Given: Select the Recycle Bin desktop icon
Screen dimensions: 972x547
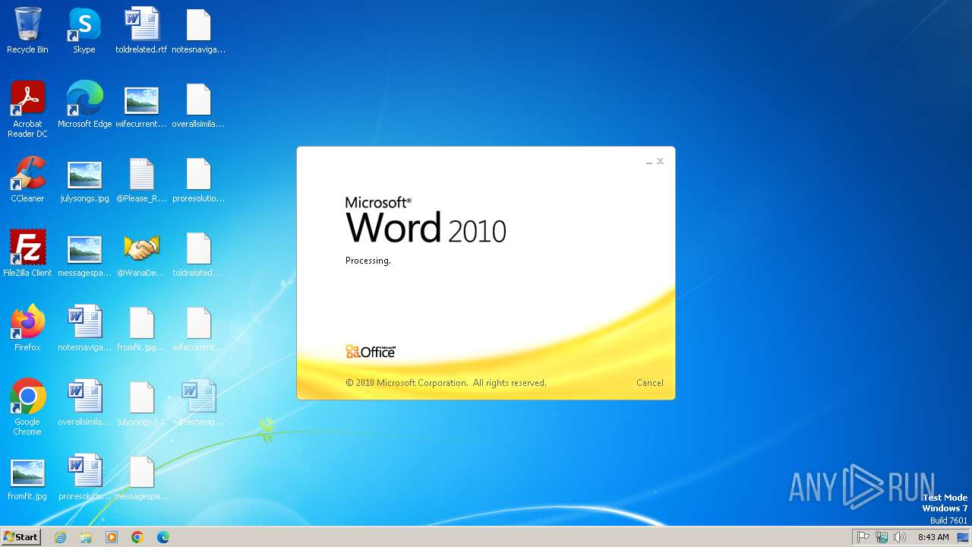Looking at the screenshot, I should pyautogui.click(x=27, y=30).
